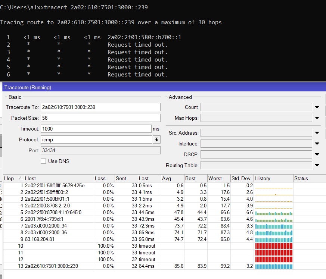Expand the DSCP option arrow

click(x=317, y=154)
